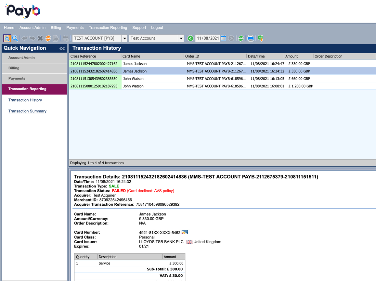
Task: Export transactions to spreadsheet icon
Action: pos(260,38)
